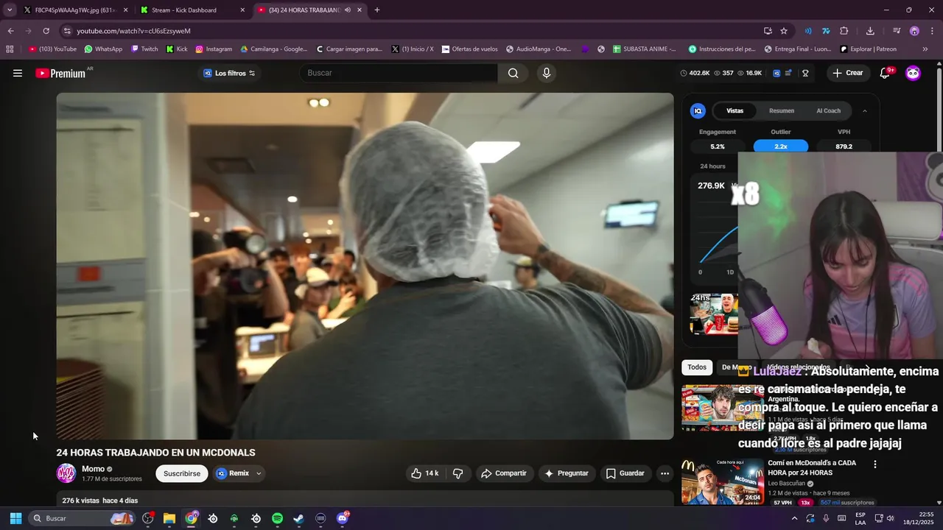Open File Explorer from the taskbar

tap(169, 518)
